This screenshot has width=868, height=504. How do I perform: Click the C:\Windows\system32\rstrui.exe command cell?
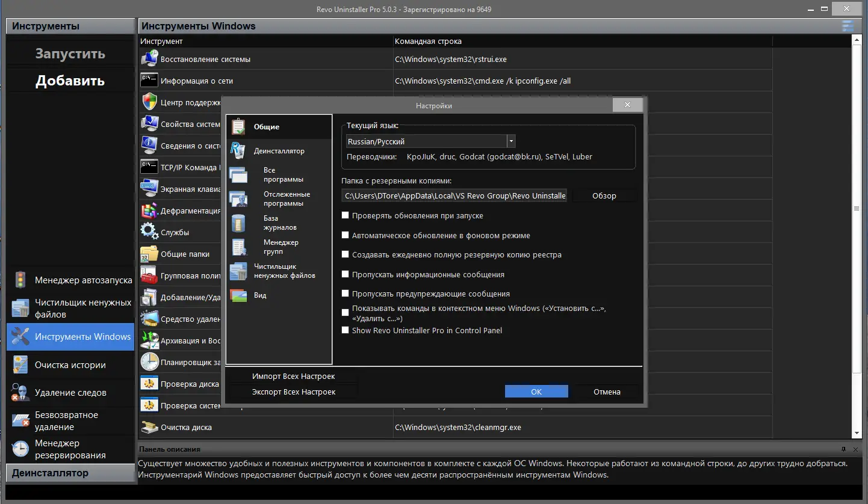(582, 60)
